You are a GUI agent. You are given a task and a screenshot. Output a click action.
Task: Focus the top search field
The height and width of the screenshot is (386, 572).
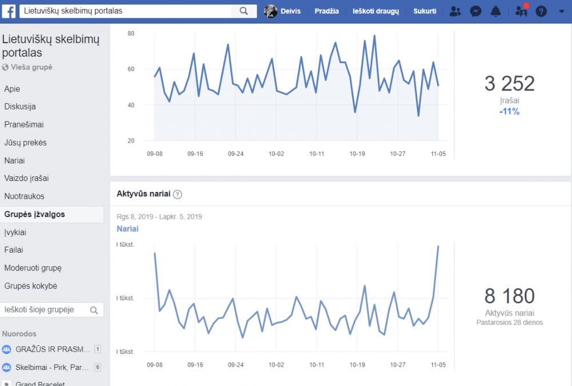tap(125, 11)
